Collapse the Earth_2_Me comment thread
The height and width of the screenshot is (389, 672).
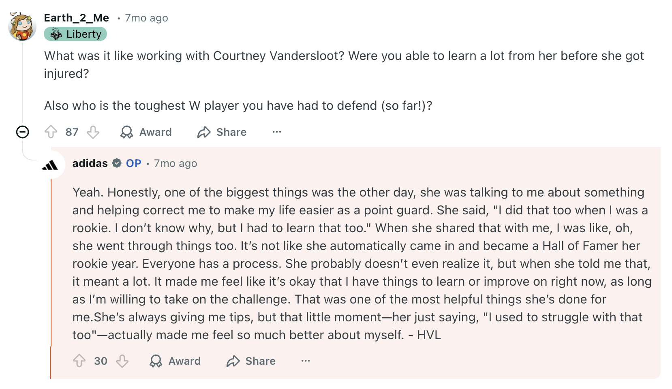tap(22, 132)
